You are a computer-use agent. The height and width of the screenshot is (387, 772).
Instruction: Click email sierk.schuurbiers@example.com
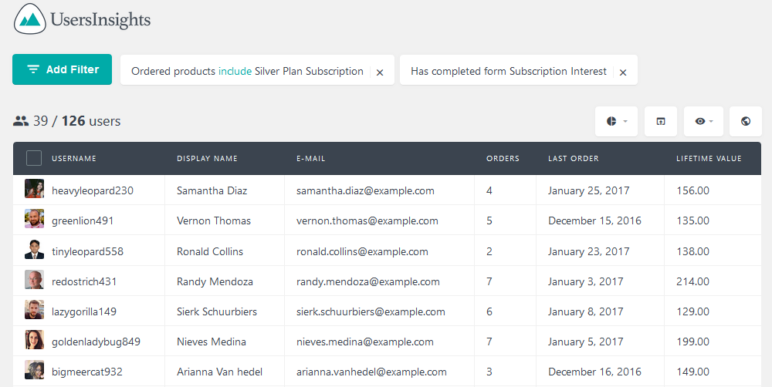371,311
